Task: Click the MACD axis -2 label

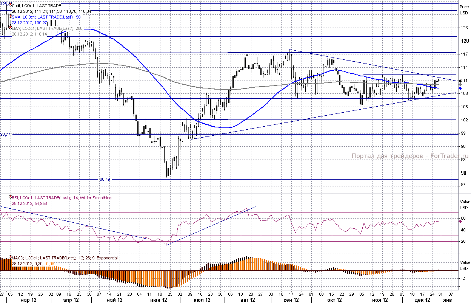Action: point(462,278)
